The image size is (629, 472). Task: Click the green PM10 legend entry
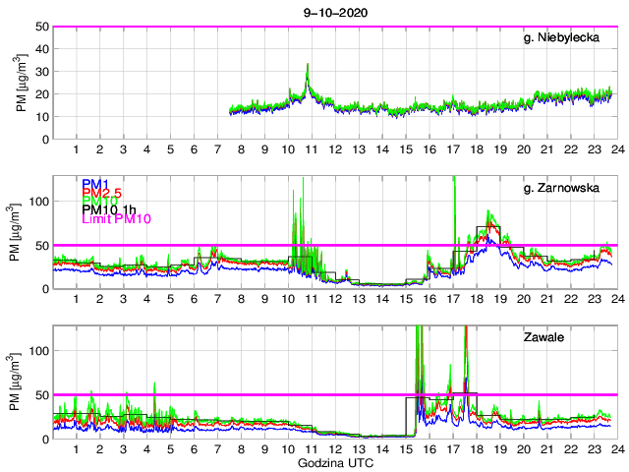coord(99,201)
